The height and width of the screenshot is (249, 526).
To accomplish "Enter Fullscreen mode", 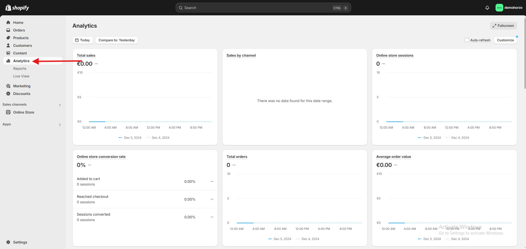I will click(503, 26).
